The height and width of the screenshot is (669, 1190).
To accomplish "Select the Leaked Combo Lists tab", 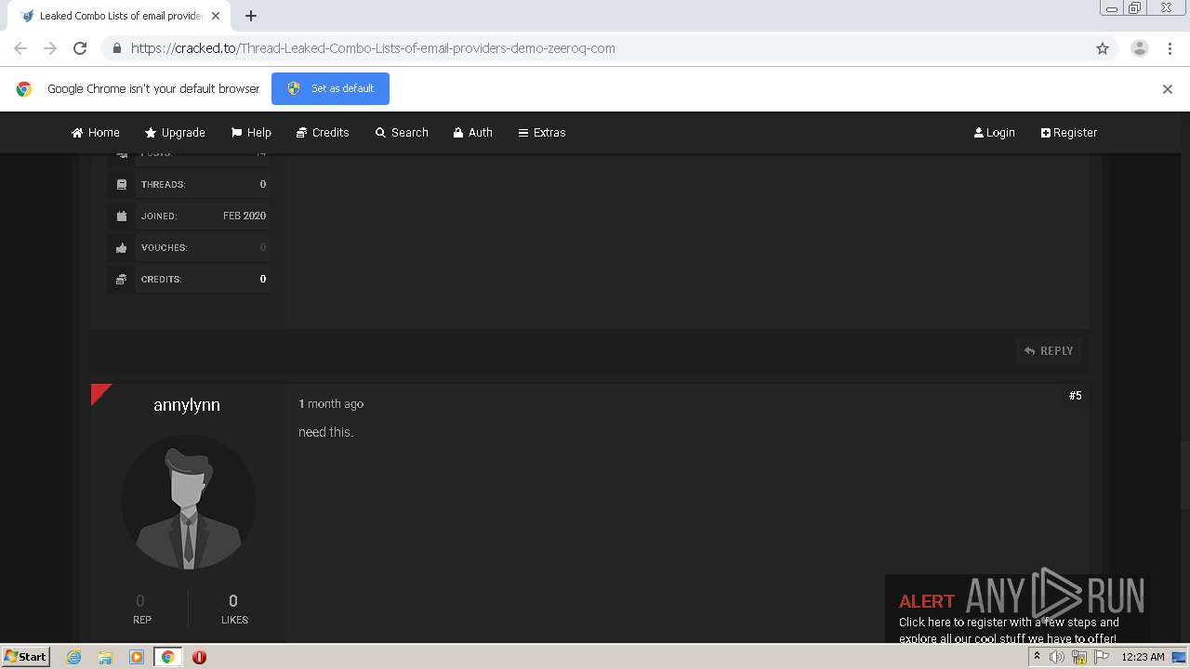I will point(117,16).
